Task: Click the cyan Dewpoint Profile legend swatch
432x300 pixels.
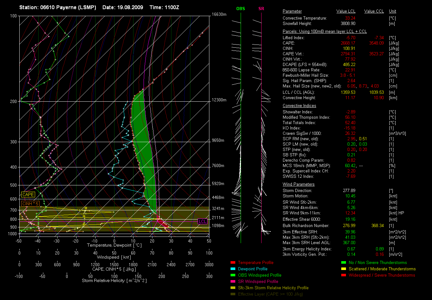Action: coord(233,269)
